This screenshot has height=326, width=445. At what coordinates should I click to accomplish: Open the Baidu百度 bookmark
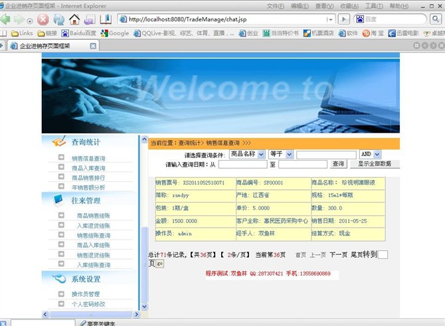(79, 33)
